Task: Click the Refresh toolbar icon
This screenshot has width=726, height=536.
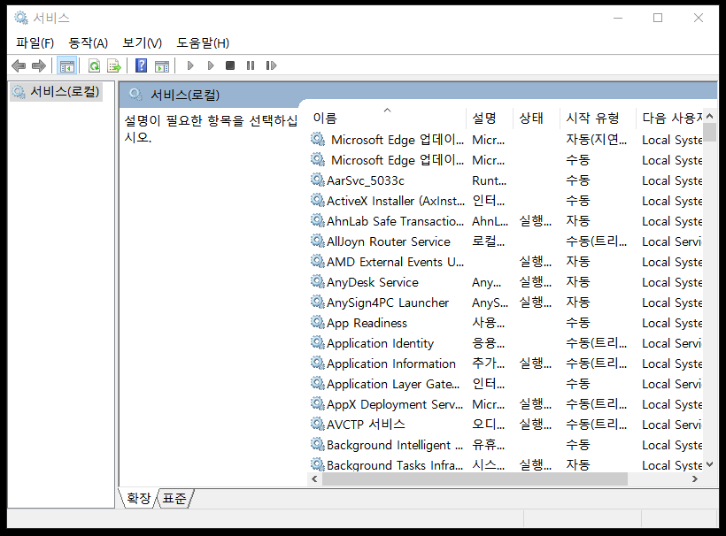Action: tap(94, 65)
